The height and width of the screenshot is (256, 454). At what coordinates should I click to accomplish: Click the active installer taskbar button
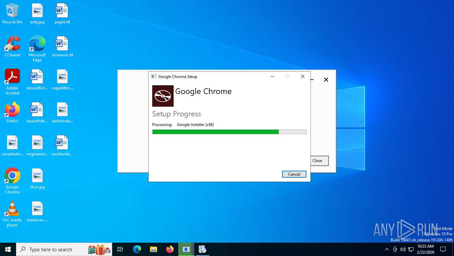[186, 249]
